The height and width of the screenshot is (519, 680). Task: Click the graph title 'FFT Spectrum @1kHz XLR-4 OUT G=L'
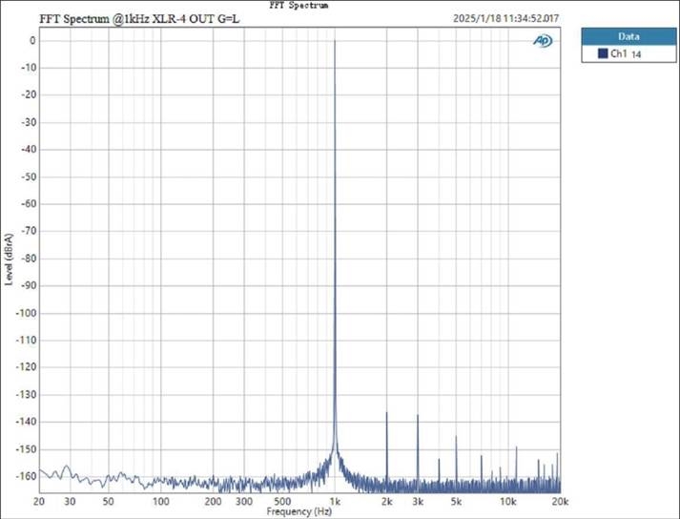tap(139, 19)
